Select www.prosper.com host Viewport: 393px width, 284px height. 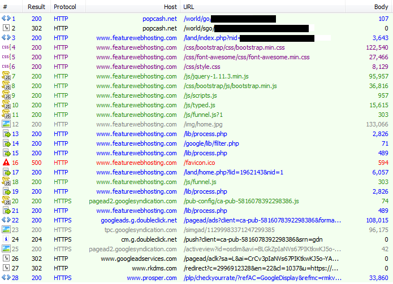[x=152, y=278]
